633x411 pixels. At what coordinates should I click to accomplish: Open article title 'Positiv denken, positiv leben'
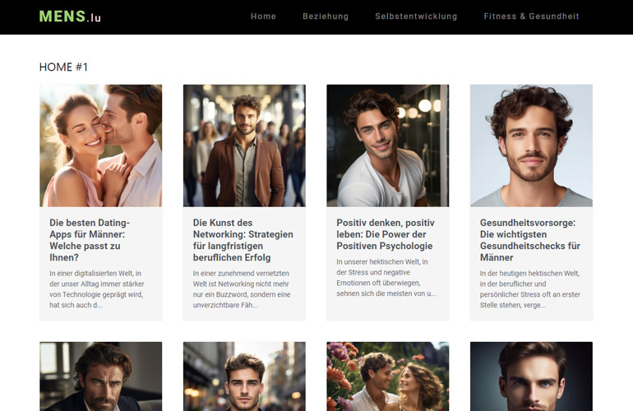coord(386,234)
